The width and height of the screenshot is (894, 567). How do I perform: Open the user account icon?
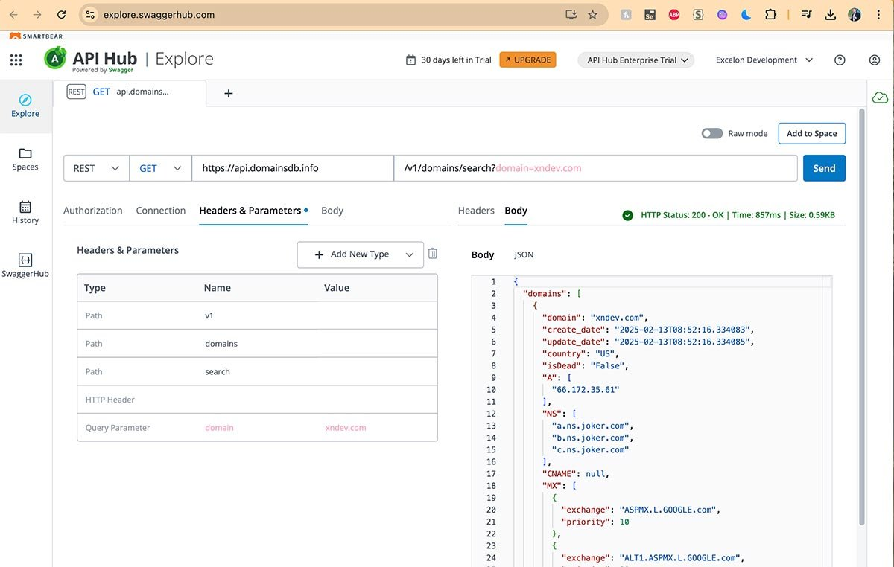point(875,60)
